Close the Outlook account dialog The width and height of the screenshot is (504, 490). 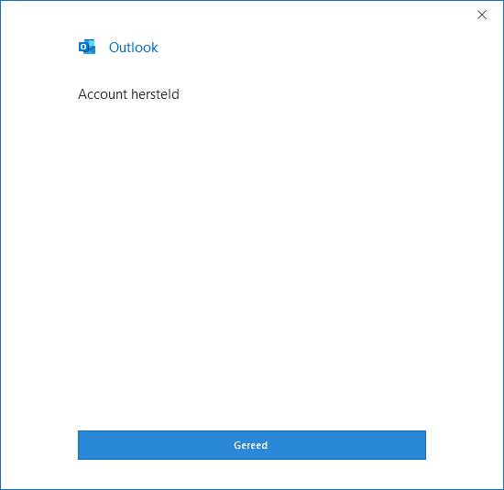pos(482,15)
